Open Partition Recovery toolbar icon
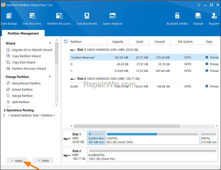Viewport: 221px width, 170px height. (x=59, y=19)
